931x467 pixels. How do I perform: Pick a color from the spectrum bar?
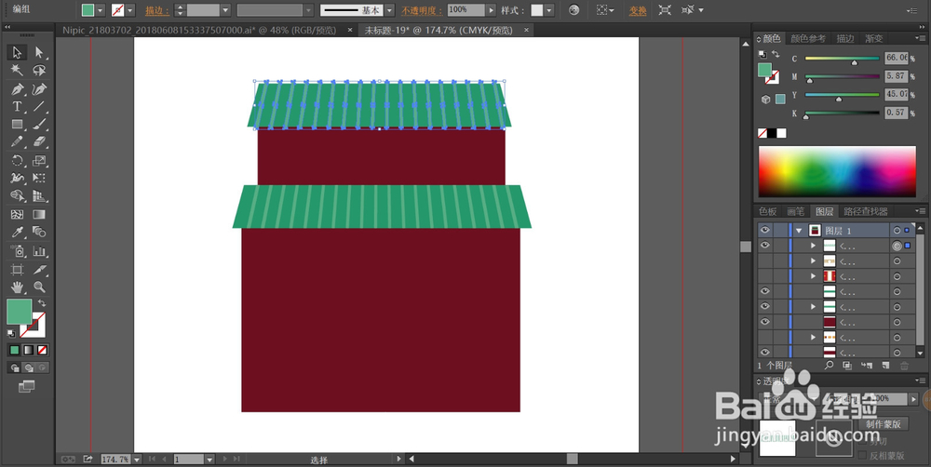pos(837,171)
